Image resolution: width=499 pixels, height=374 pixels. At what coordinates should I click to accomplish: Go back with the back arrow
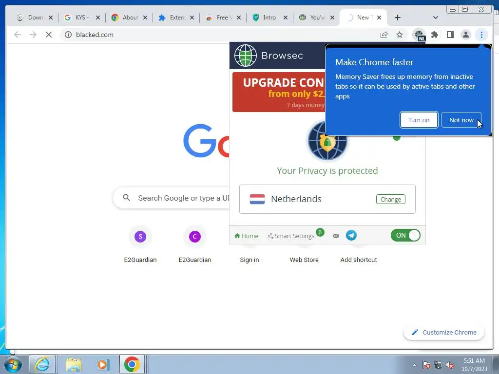[18, 35]
